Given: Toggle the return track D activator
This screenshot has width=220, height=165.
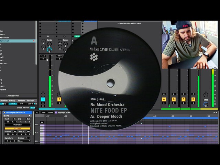Looking at the screenshot, I should click(193, 99).
